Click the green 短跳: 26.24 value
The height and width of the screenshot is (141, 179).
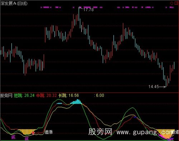(x=24, y=96)
